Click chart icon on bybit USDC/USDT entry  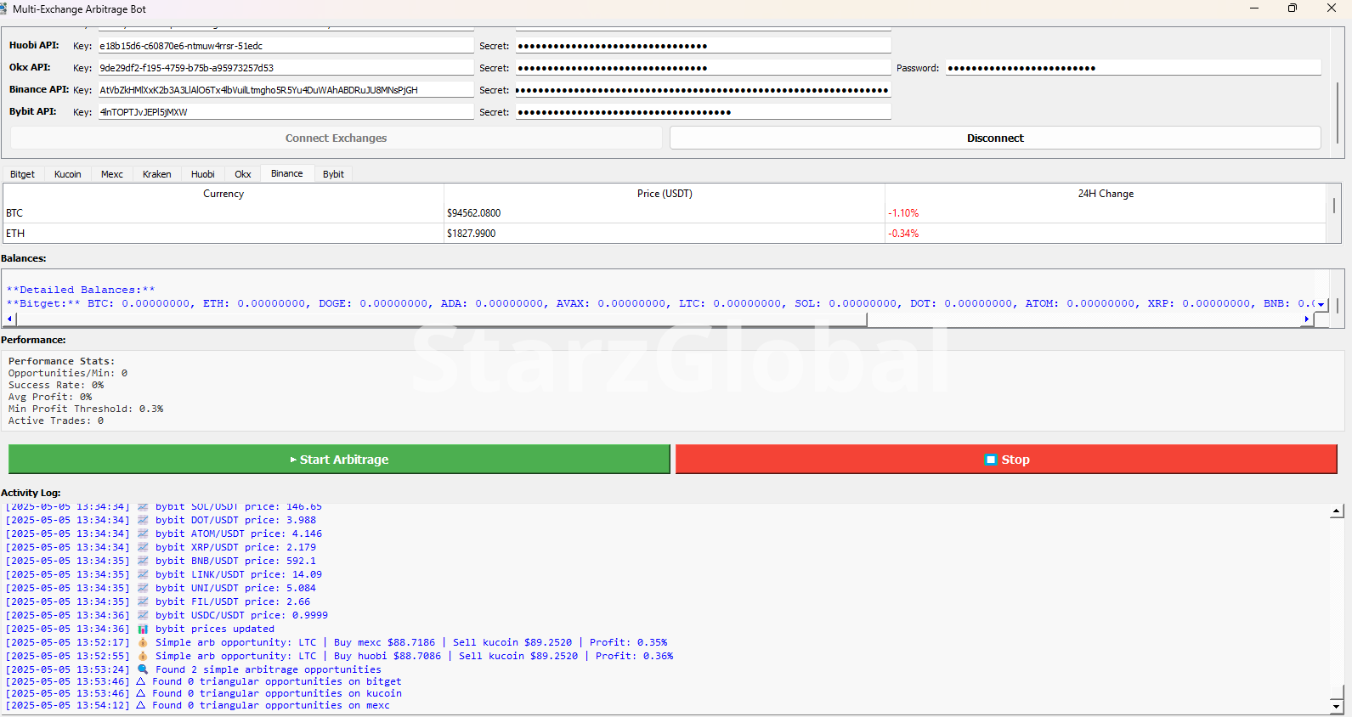143,615
